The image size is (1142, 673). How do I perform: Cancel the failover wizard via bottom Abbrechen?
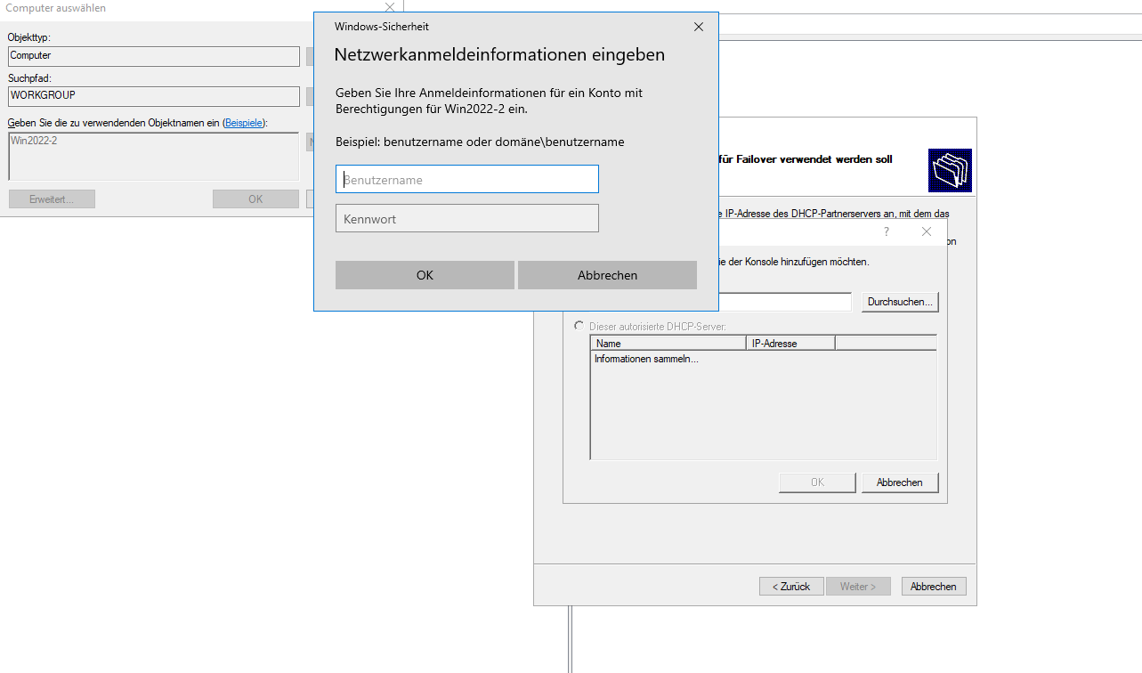tap(933, 587)
